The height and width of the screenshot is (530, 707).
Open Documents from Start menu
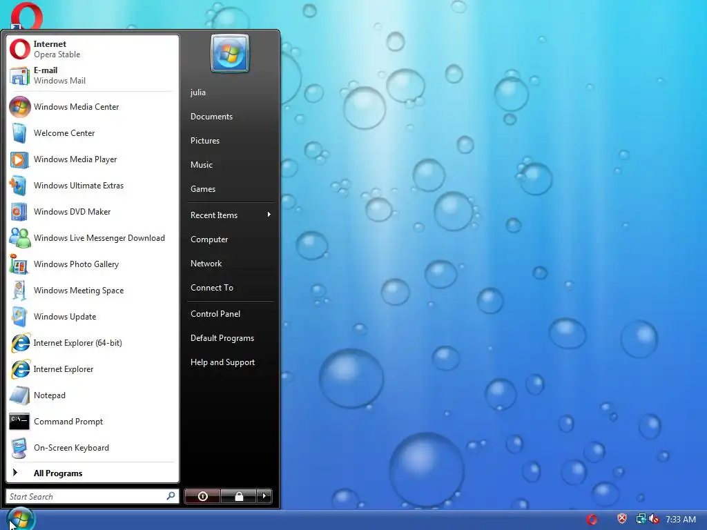pyautogui.click(x=211, y=116)
